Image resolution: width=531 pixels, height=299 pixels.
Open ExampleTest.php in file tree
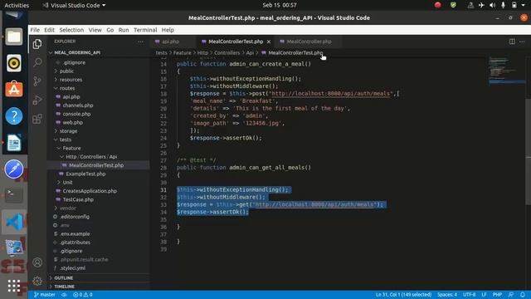pos(85,174)
